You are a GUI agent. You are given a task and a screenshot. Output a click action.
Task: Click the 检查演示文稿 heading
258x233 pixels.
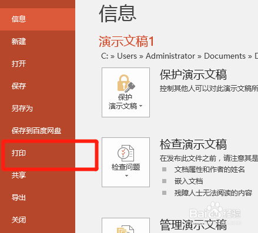pos(193,144)
